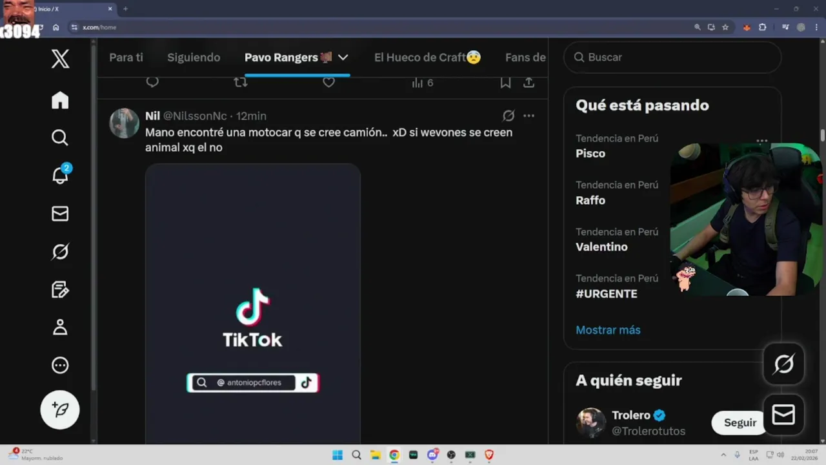Like the previous post with heart icon
Viewport: 826px width, 465px height.
(x=329, y=82)
